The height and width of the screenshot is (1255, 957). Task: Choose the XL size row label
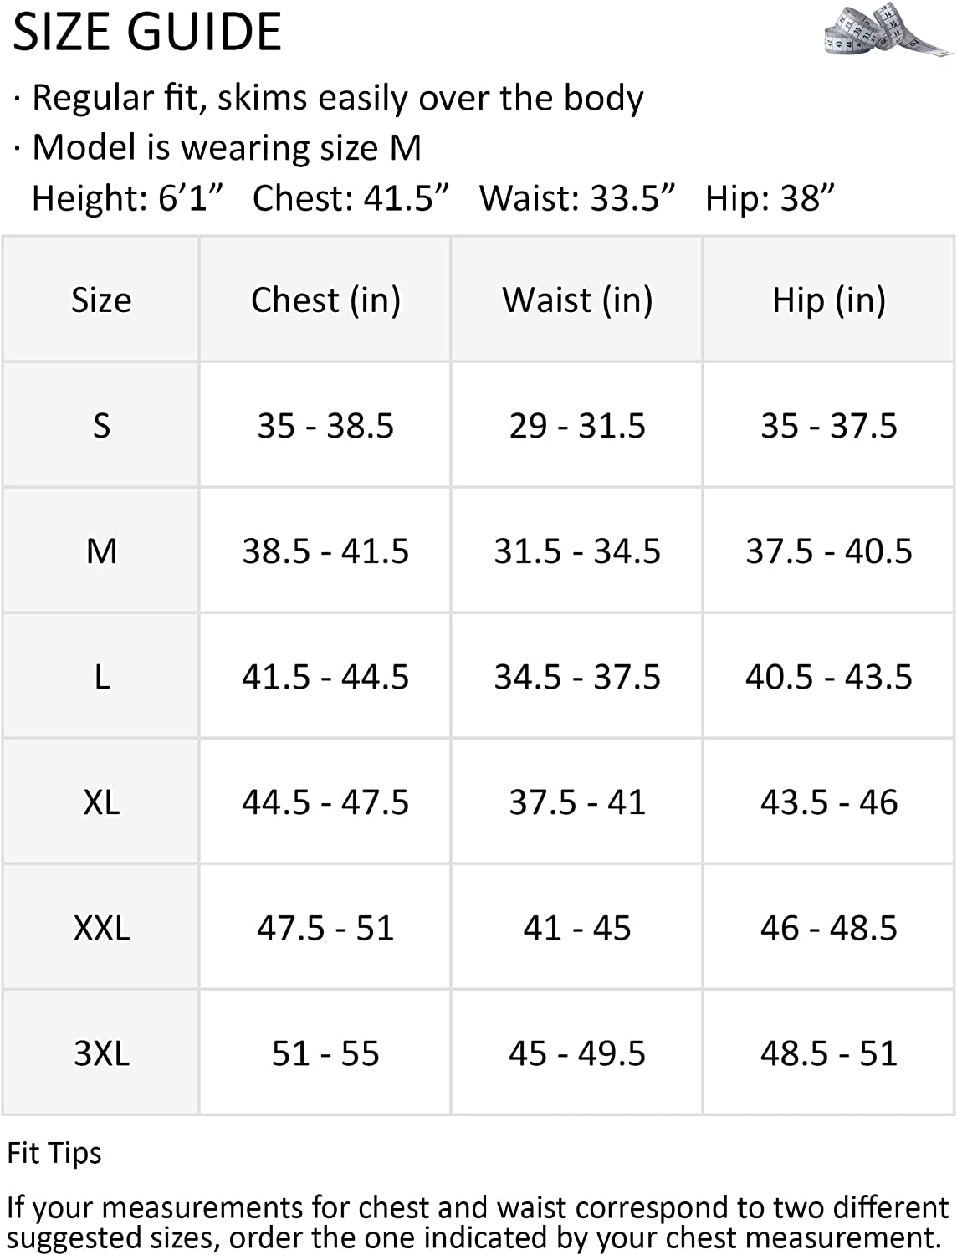[101, 802]
